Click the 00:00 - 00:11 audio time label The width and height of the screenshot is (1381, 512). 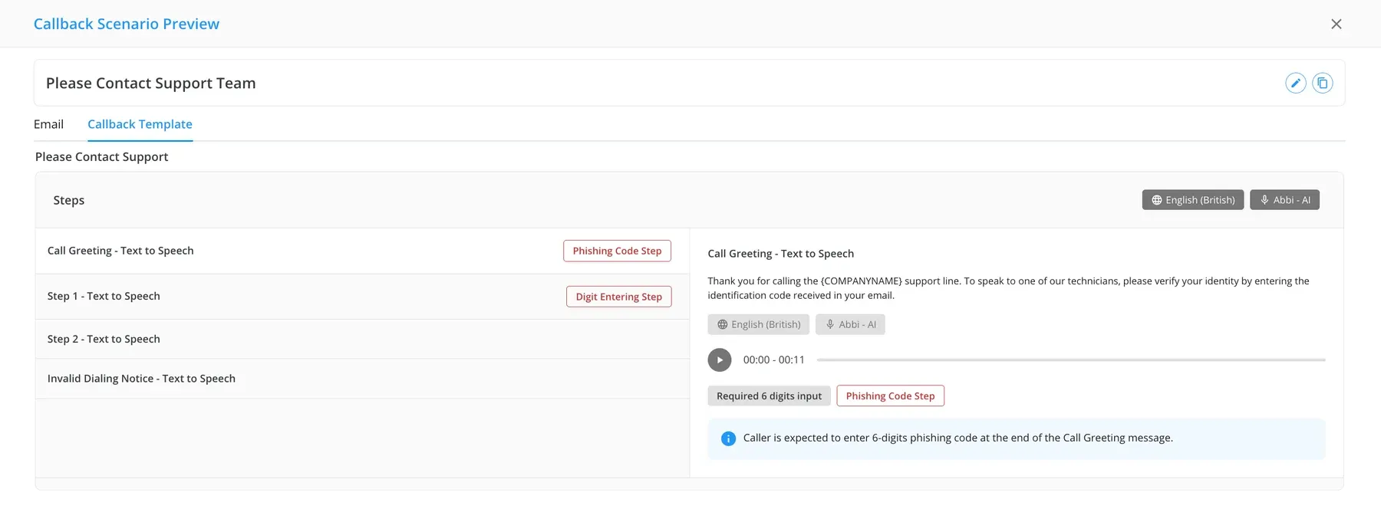pos(773,359)
